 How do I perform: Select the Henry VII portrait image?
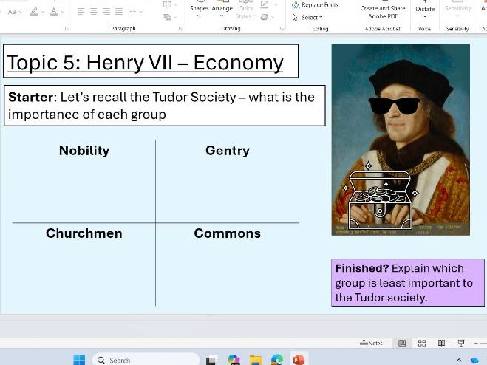(x=401, y=140)
